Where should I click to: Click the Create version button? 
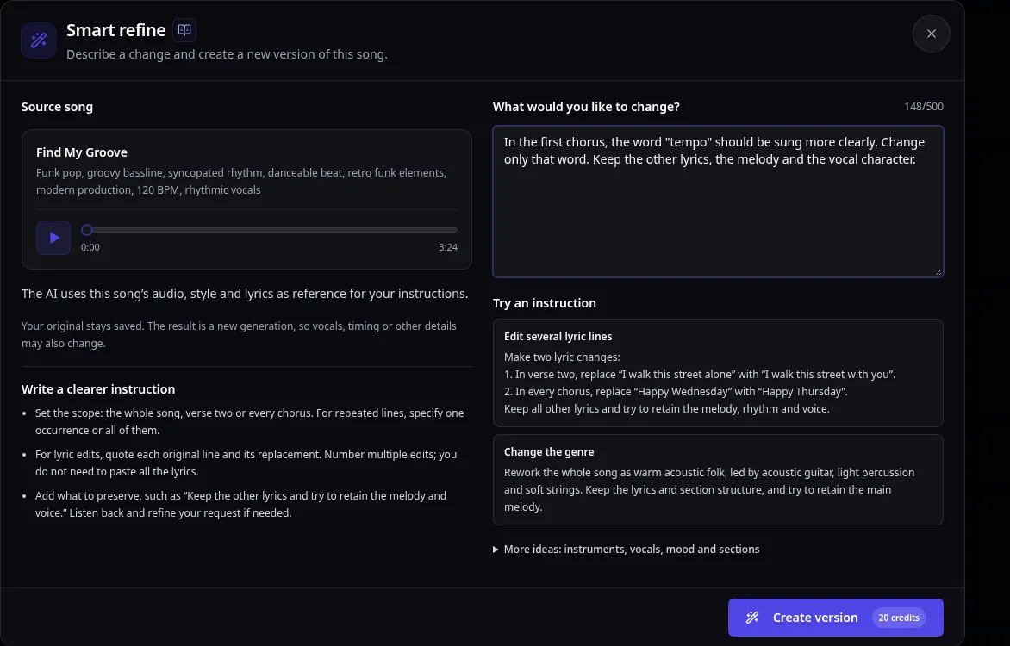[835, 618]
